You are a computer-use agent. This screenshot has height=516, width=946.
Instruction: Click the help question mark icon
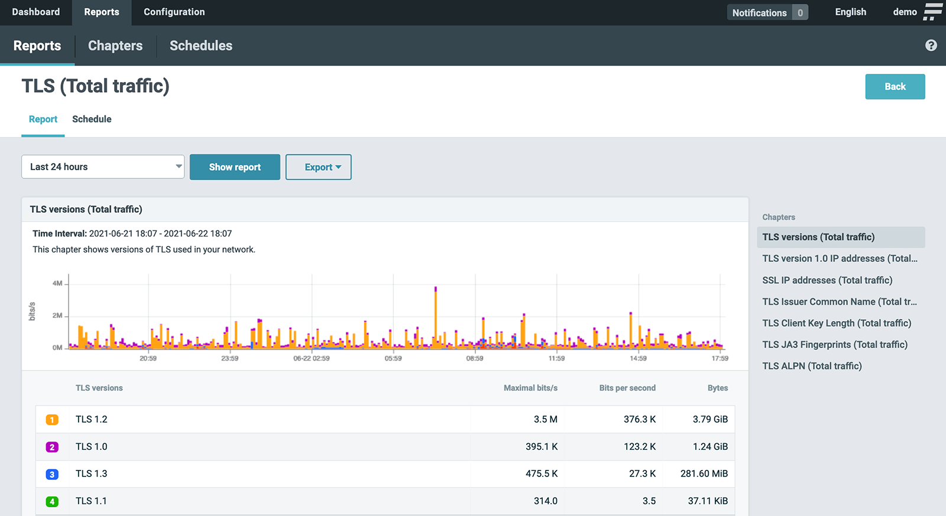[931, 46]
